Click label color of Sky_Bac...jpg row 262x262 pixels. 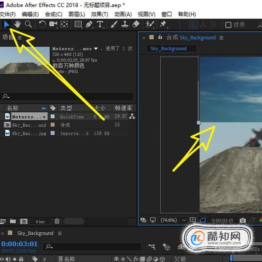tap(53, 133)
